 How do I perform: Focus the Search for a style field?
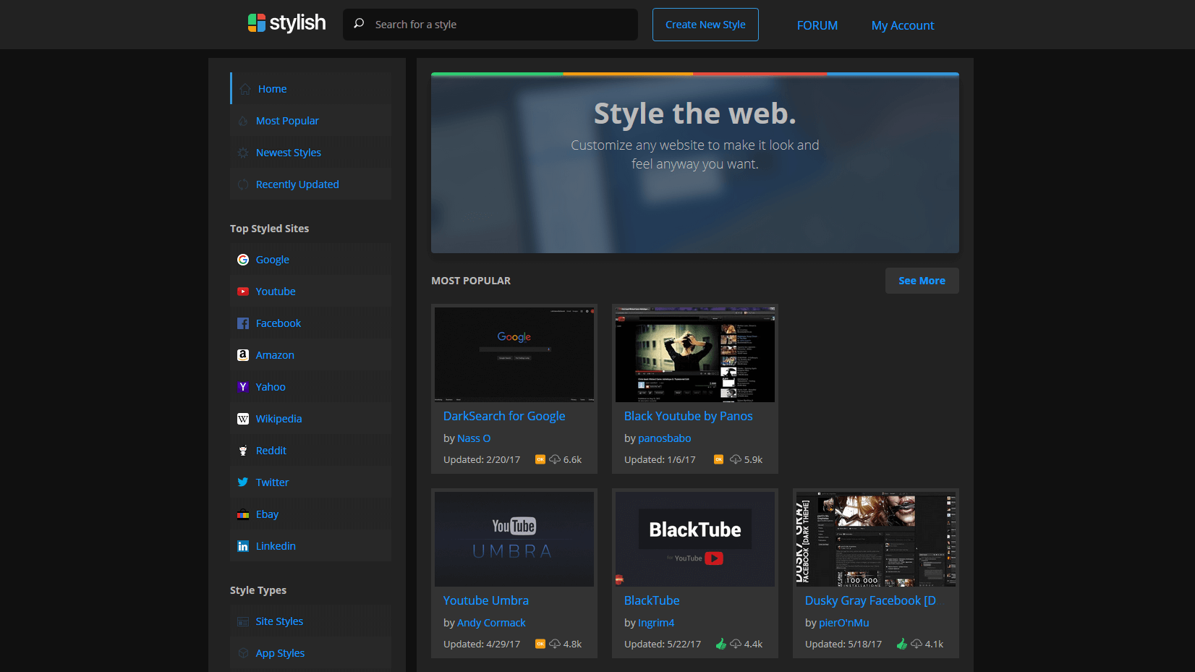[x=490, y=25]
